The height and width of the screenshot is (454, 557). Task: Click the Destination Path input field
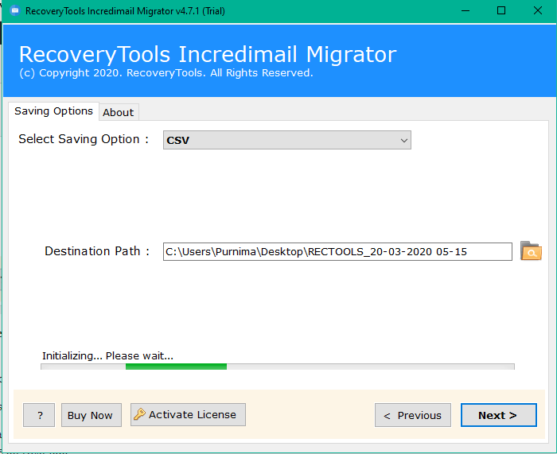[x=337, y=252]
